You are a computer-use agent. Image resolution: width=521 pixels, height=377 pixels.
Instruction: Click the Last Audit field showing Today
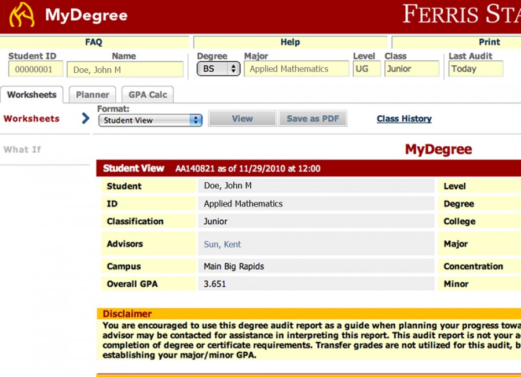click(475, 69)
